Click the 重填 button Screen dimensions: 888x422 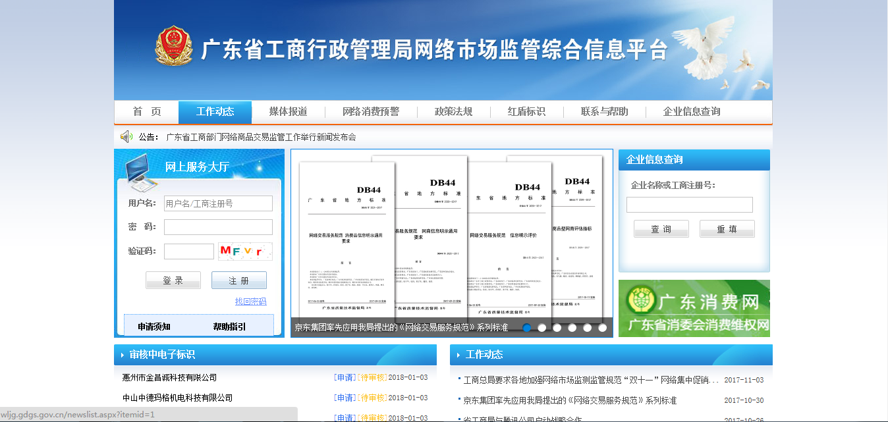[727, 229]
